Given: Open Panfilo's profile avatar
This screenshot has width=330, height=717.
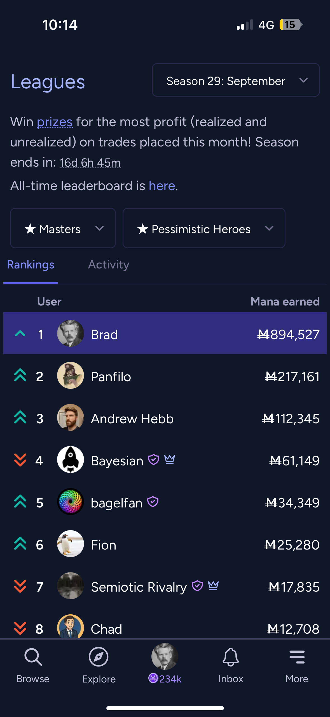Looking at the screenshot, I should pyautogui.click(x=71, y=375).
